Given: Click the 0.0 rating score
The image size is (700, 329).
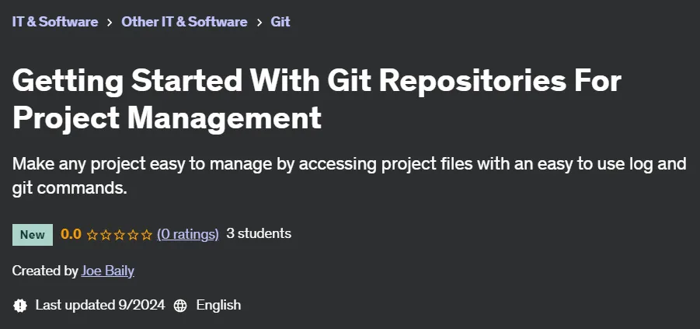Looking at the screenshot, I should (71, 234).
